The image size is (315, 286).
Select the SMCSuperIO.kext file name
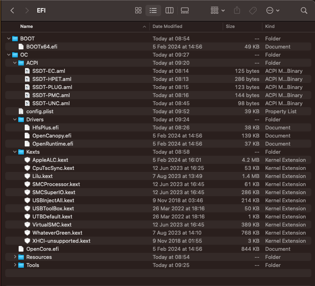tap(54, 192)
